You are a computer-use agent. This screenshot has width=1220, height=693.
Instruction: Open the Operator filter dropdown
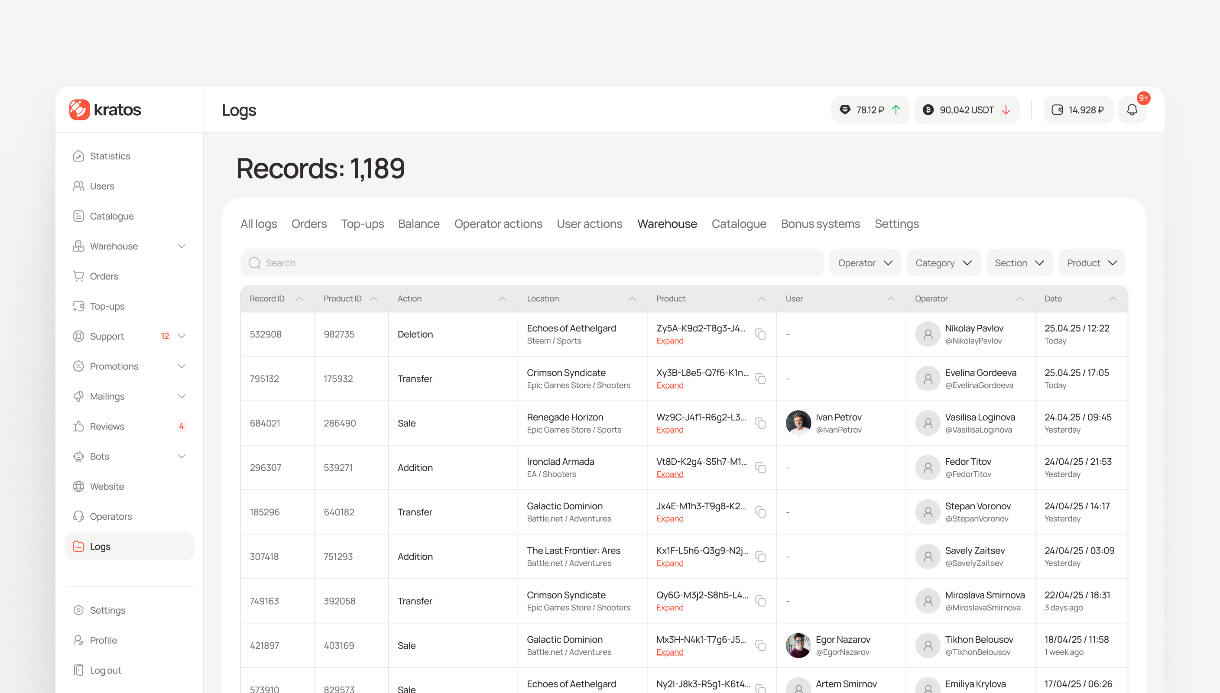pyautogui.click(x=865, y=263)
